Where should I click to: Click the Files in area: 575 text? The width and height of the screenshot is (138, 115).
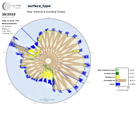[x=10, y=21]
